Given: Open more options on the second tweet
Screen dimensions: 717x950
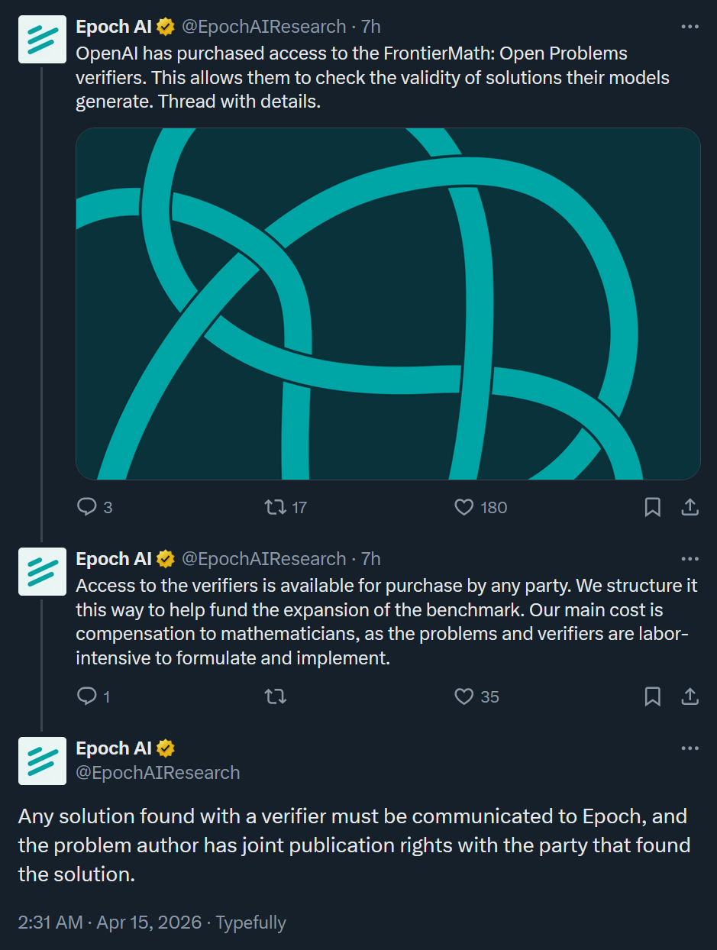Looking at the screenshot, I should point(690,560).
